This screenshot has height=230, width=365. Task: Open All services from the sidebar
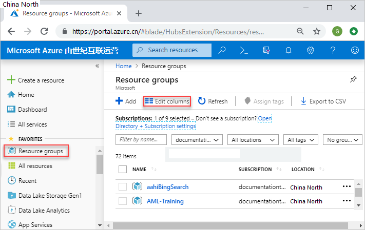[x=27, y=124]
